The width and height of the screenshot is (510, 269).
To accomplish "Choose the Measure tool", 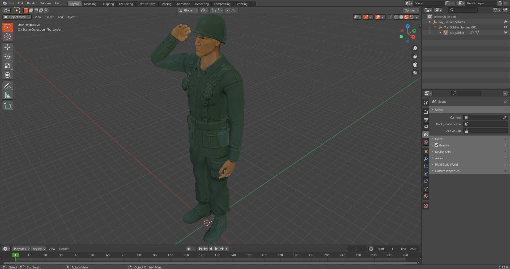I will (x=7, y=95).
